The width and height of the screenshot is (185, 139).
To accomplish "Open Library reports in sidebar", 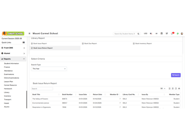I will [x=7, y=92].
